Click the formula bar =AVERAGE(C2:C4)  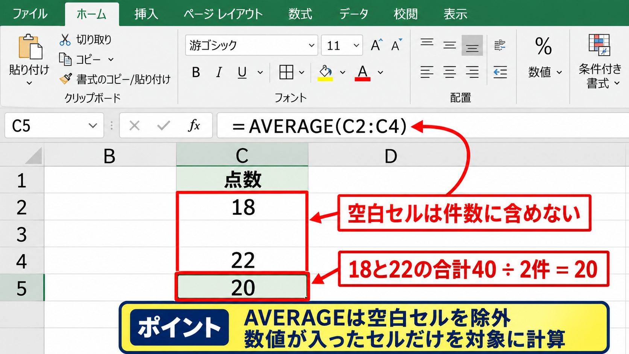click(423, 126)
